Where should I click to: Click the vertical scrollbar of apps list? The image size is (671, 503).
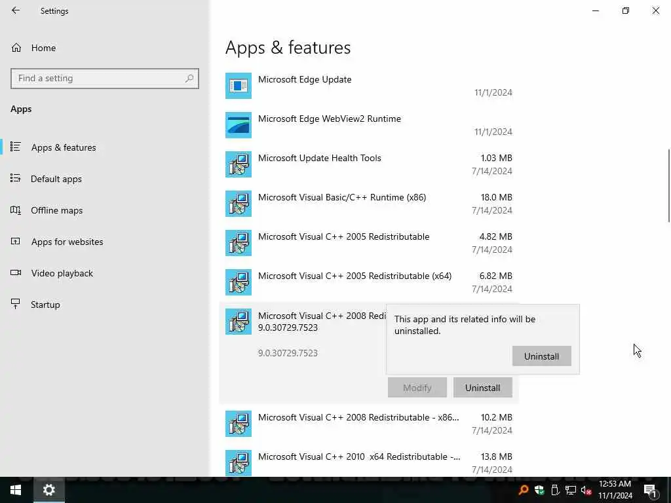669,185
